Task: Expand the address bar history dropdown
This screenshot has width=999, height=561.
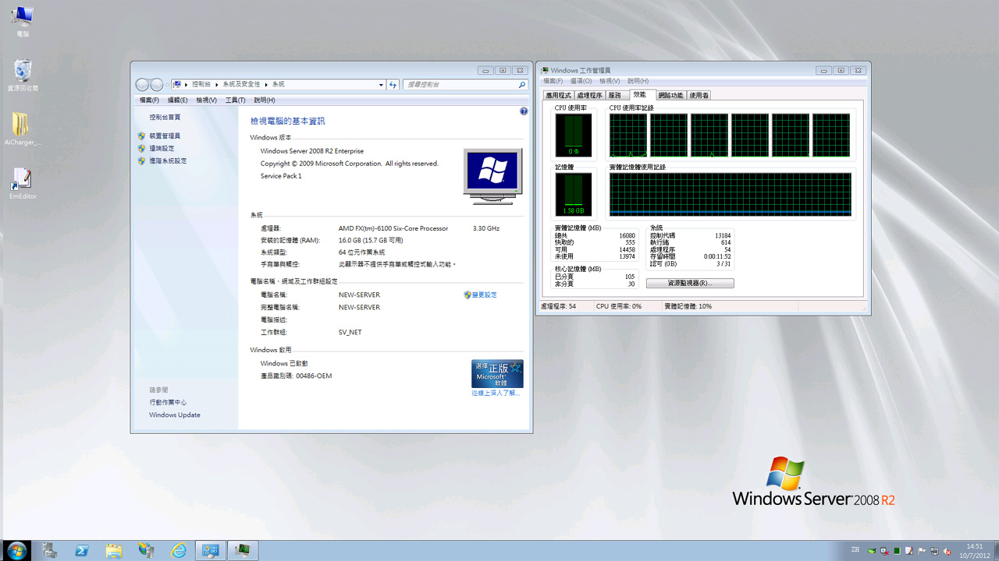Action: tap(381, 84)
